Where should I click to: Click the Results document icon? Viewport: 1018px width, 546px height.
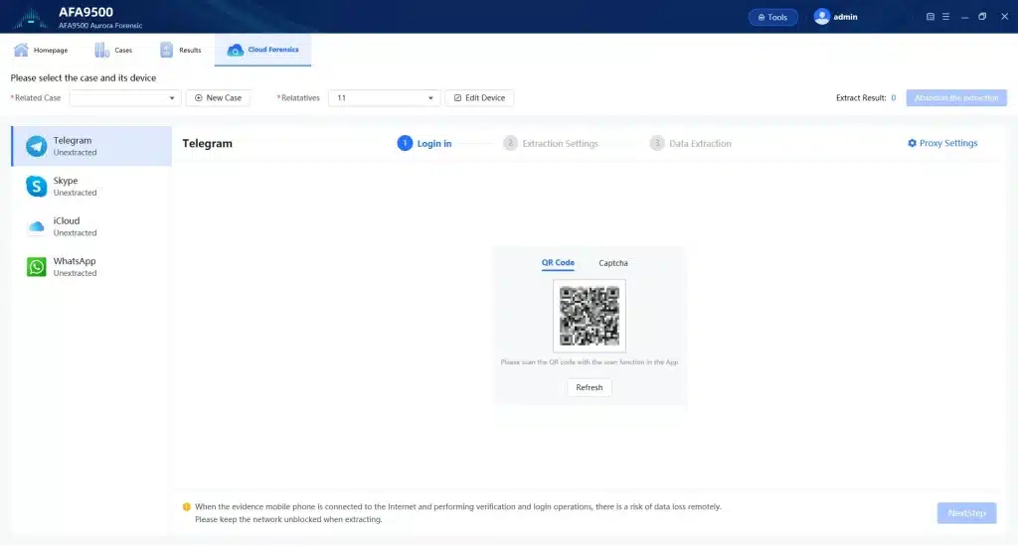(x=167, y=50)
